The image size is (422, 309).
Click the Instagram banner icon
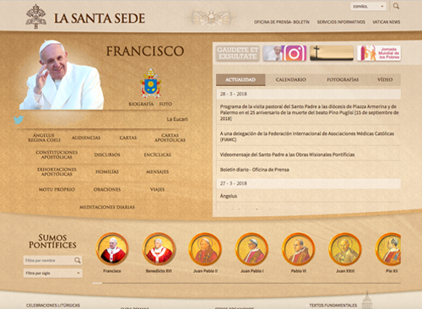tap(284, 53)
